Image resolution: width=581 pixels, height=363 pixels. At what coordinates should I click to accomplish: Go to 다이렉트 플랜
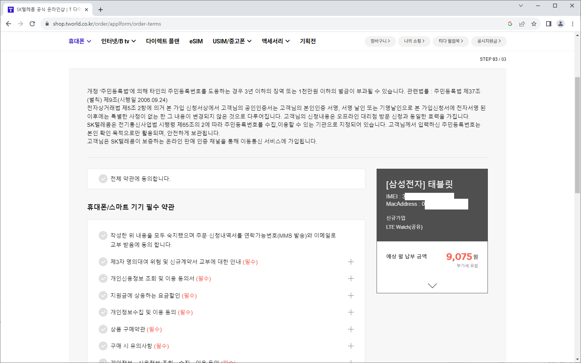(163, 41)
